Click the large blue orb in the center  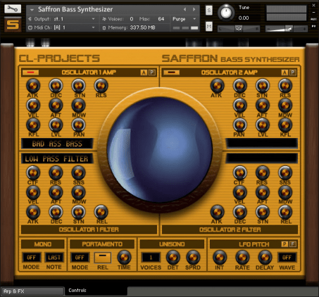coord(159,149)
